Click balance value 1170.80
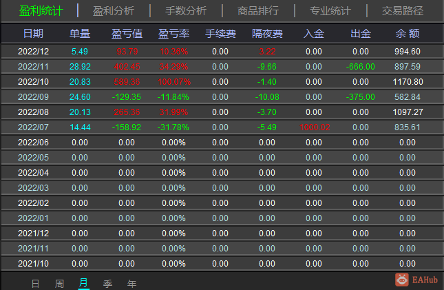This screenshot has height=290, width=444. coord(408,82)
